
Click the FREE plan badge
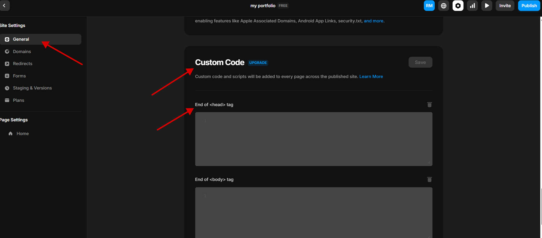283,6
